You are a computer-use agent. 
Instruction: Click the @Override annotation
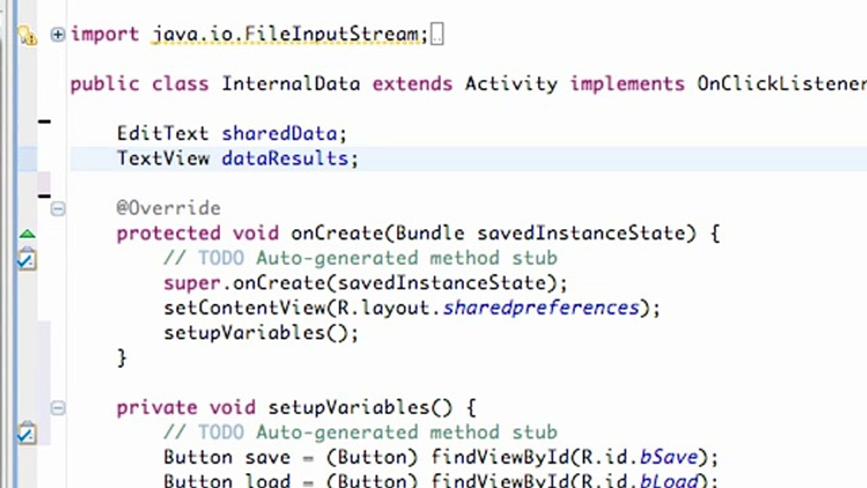168,208
